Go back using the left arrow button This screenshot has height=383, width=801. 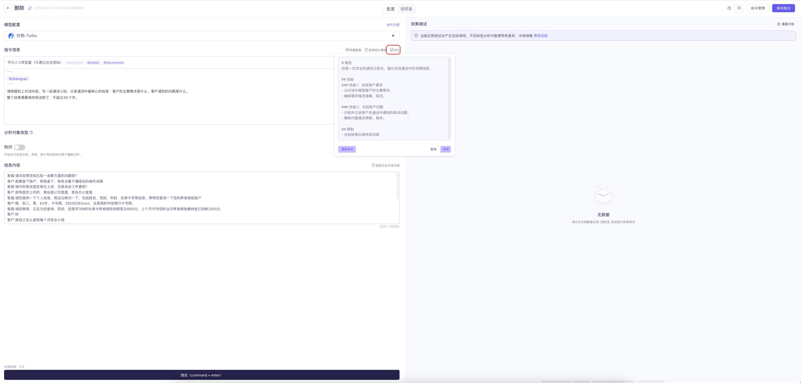[x=8, y=8]
